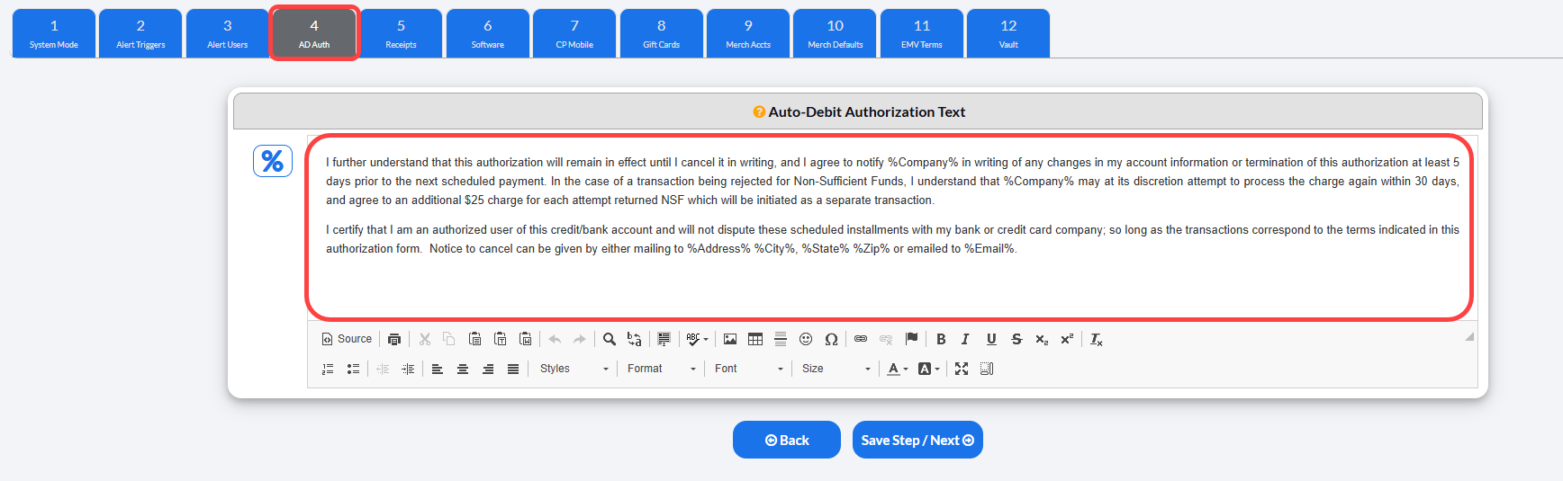
Task: Toggle superscript formatting
Action: 1067,339
